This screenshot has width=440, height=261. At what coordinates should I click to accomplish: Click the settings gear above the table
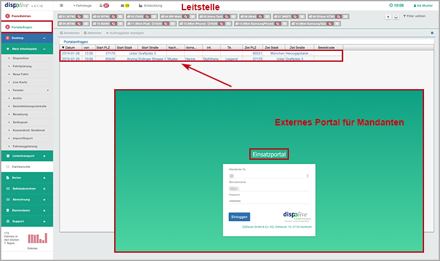click(x=432, y=32)
